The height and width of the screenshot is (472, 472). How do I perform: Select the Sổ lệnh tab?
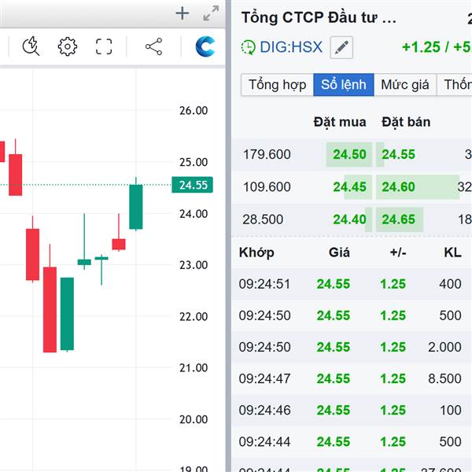pyautogui.click(x=343, y=85)
